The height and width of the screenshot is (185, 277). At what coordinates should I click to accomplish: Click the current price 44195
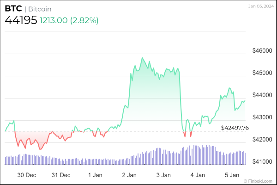pos(20,20)
